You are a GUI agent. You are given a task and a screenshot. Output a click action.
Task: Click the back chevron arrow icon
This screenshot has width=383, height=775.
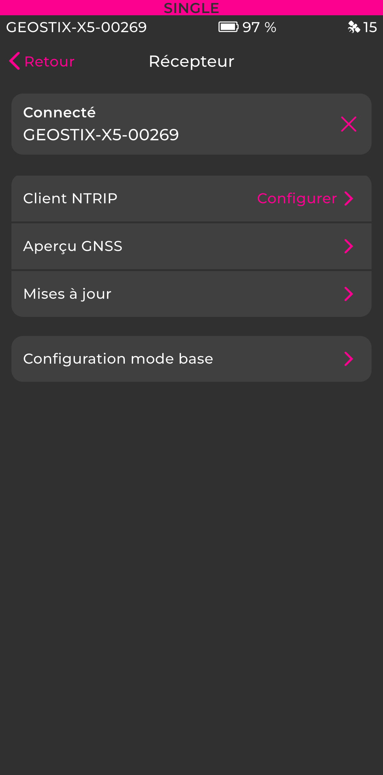(x=15, y=61)
